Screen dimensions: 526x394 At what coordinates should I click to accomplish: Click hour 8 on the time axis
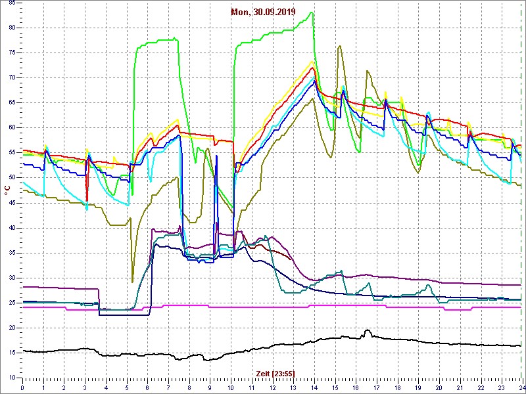189,388
